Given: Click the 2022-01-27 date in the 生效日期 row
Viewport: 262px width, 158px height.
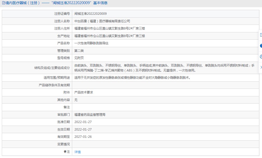Looking at the screenshot, I should [83, 129].
